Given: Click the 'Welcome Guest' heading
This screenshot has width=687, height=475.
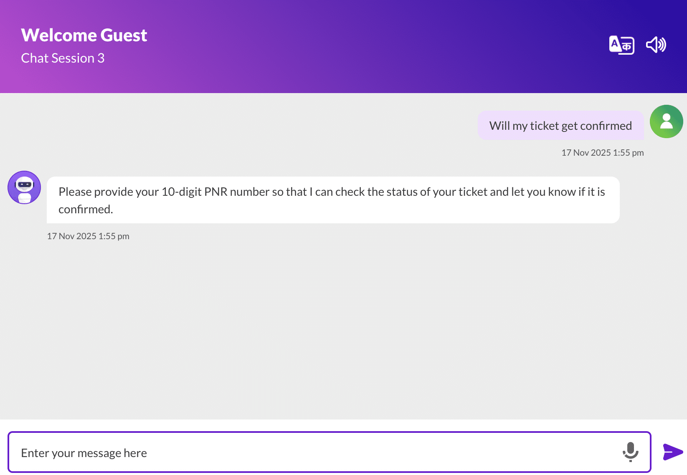Looking at the screenshot, I should [84, 35].
